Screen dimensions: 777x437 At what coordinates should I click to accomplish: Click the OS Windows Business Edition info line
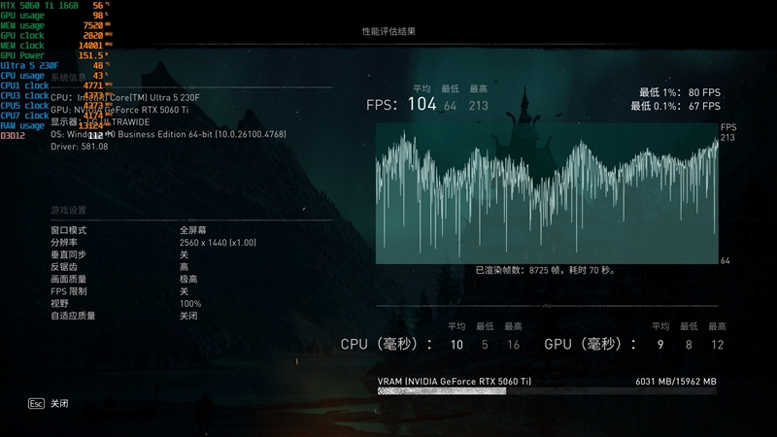[x=168, y=134]
